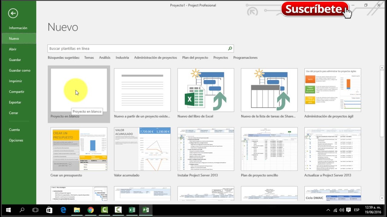Choose Nuevo de la lista de tareas de SharePoint
The width and height of the screenshot is (387, 217).
[x=269, y=94]
